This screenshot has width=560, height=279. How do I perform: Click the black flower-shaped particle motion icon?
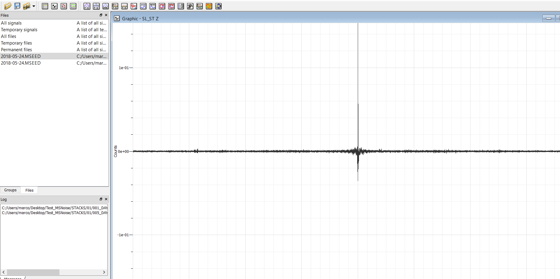[x=190, y=6]
